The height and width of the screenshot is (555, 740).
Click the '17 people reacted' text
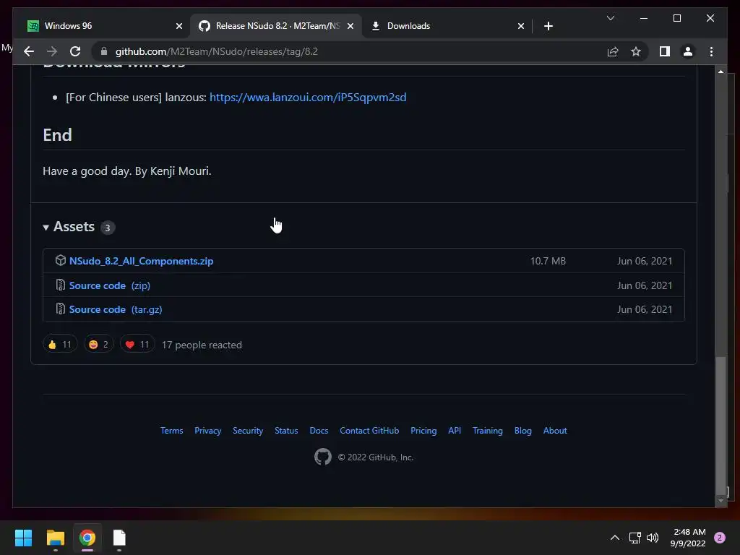[x=202, y=345]
